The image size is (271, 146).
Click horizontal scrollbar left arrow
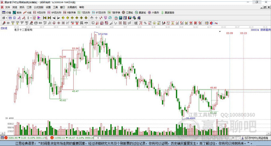point(98,138)
